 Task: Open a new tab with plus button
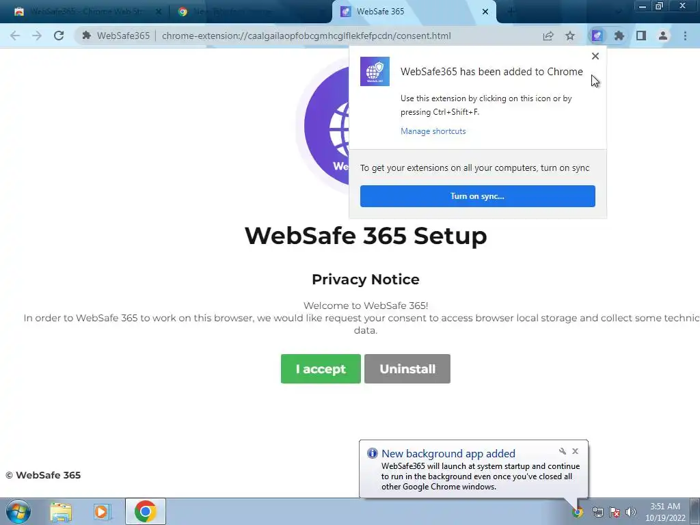coord(511,12)
